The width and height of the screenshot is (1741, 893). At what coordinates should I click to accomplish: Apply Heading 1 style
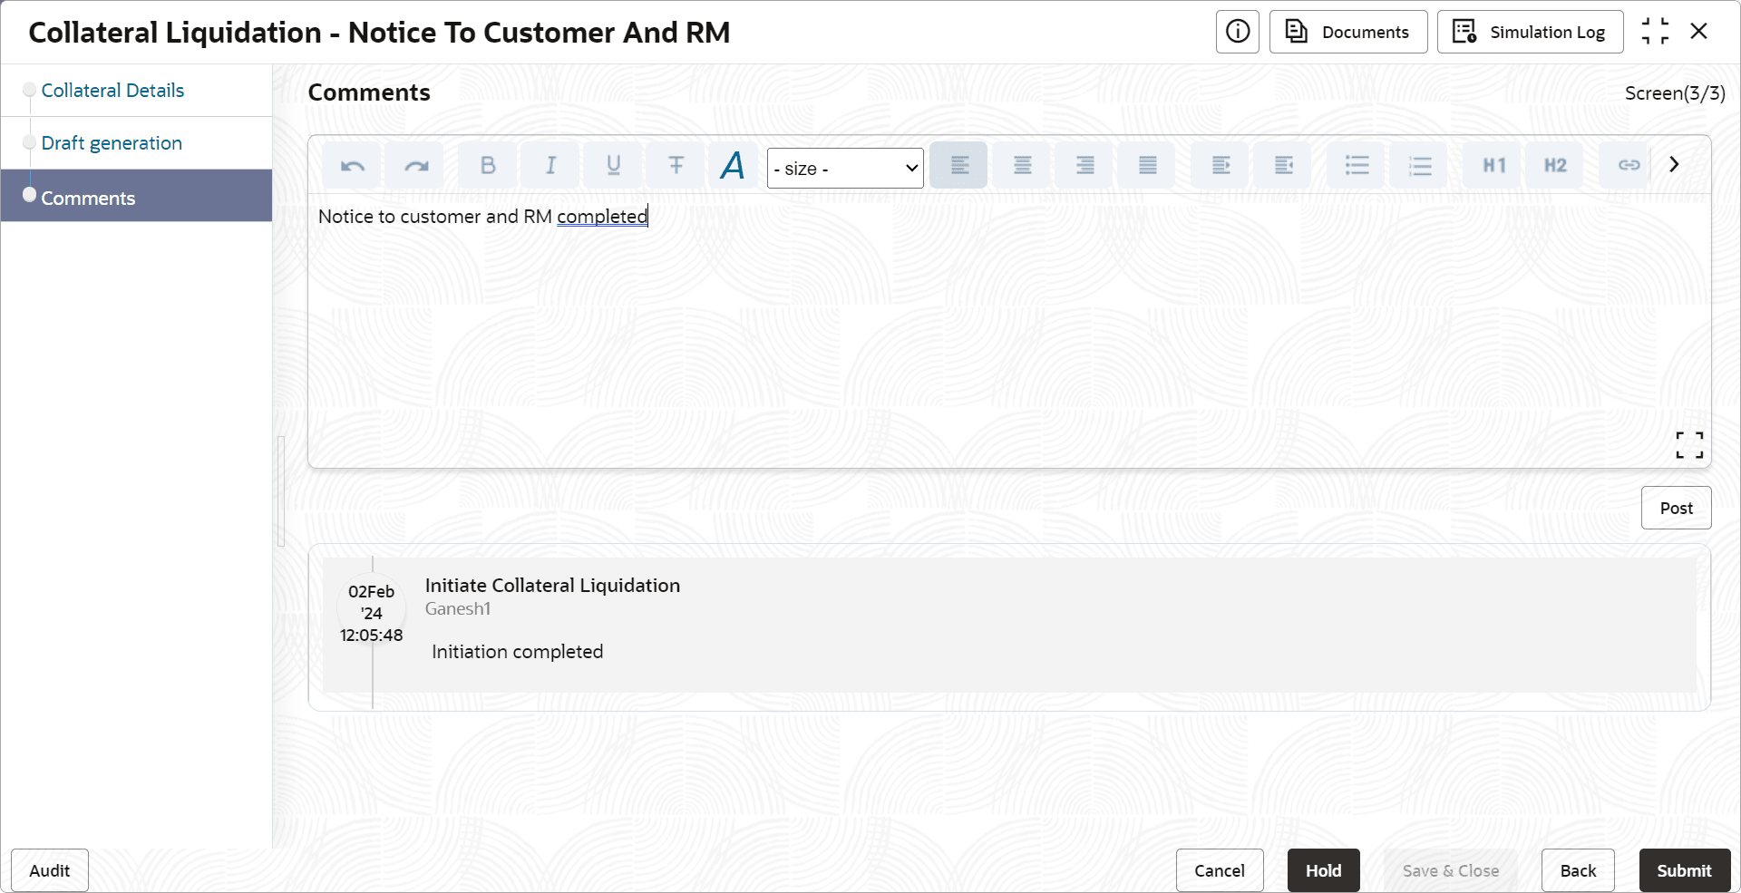pos(1493,166)
